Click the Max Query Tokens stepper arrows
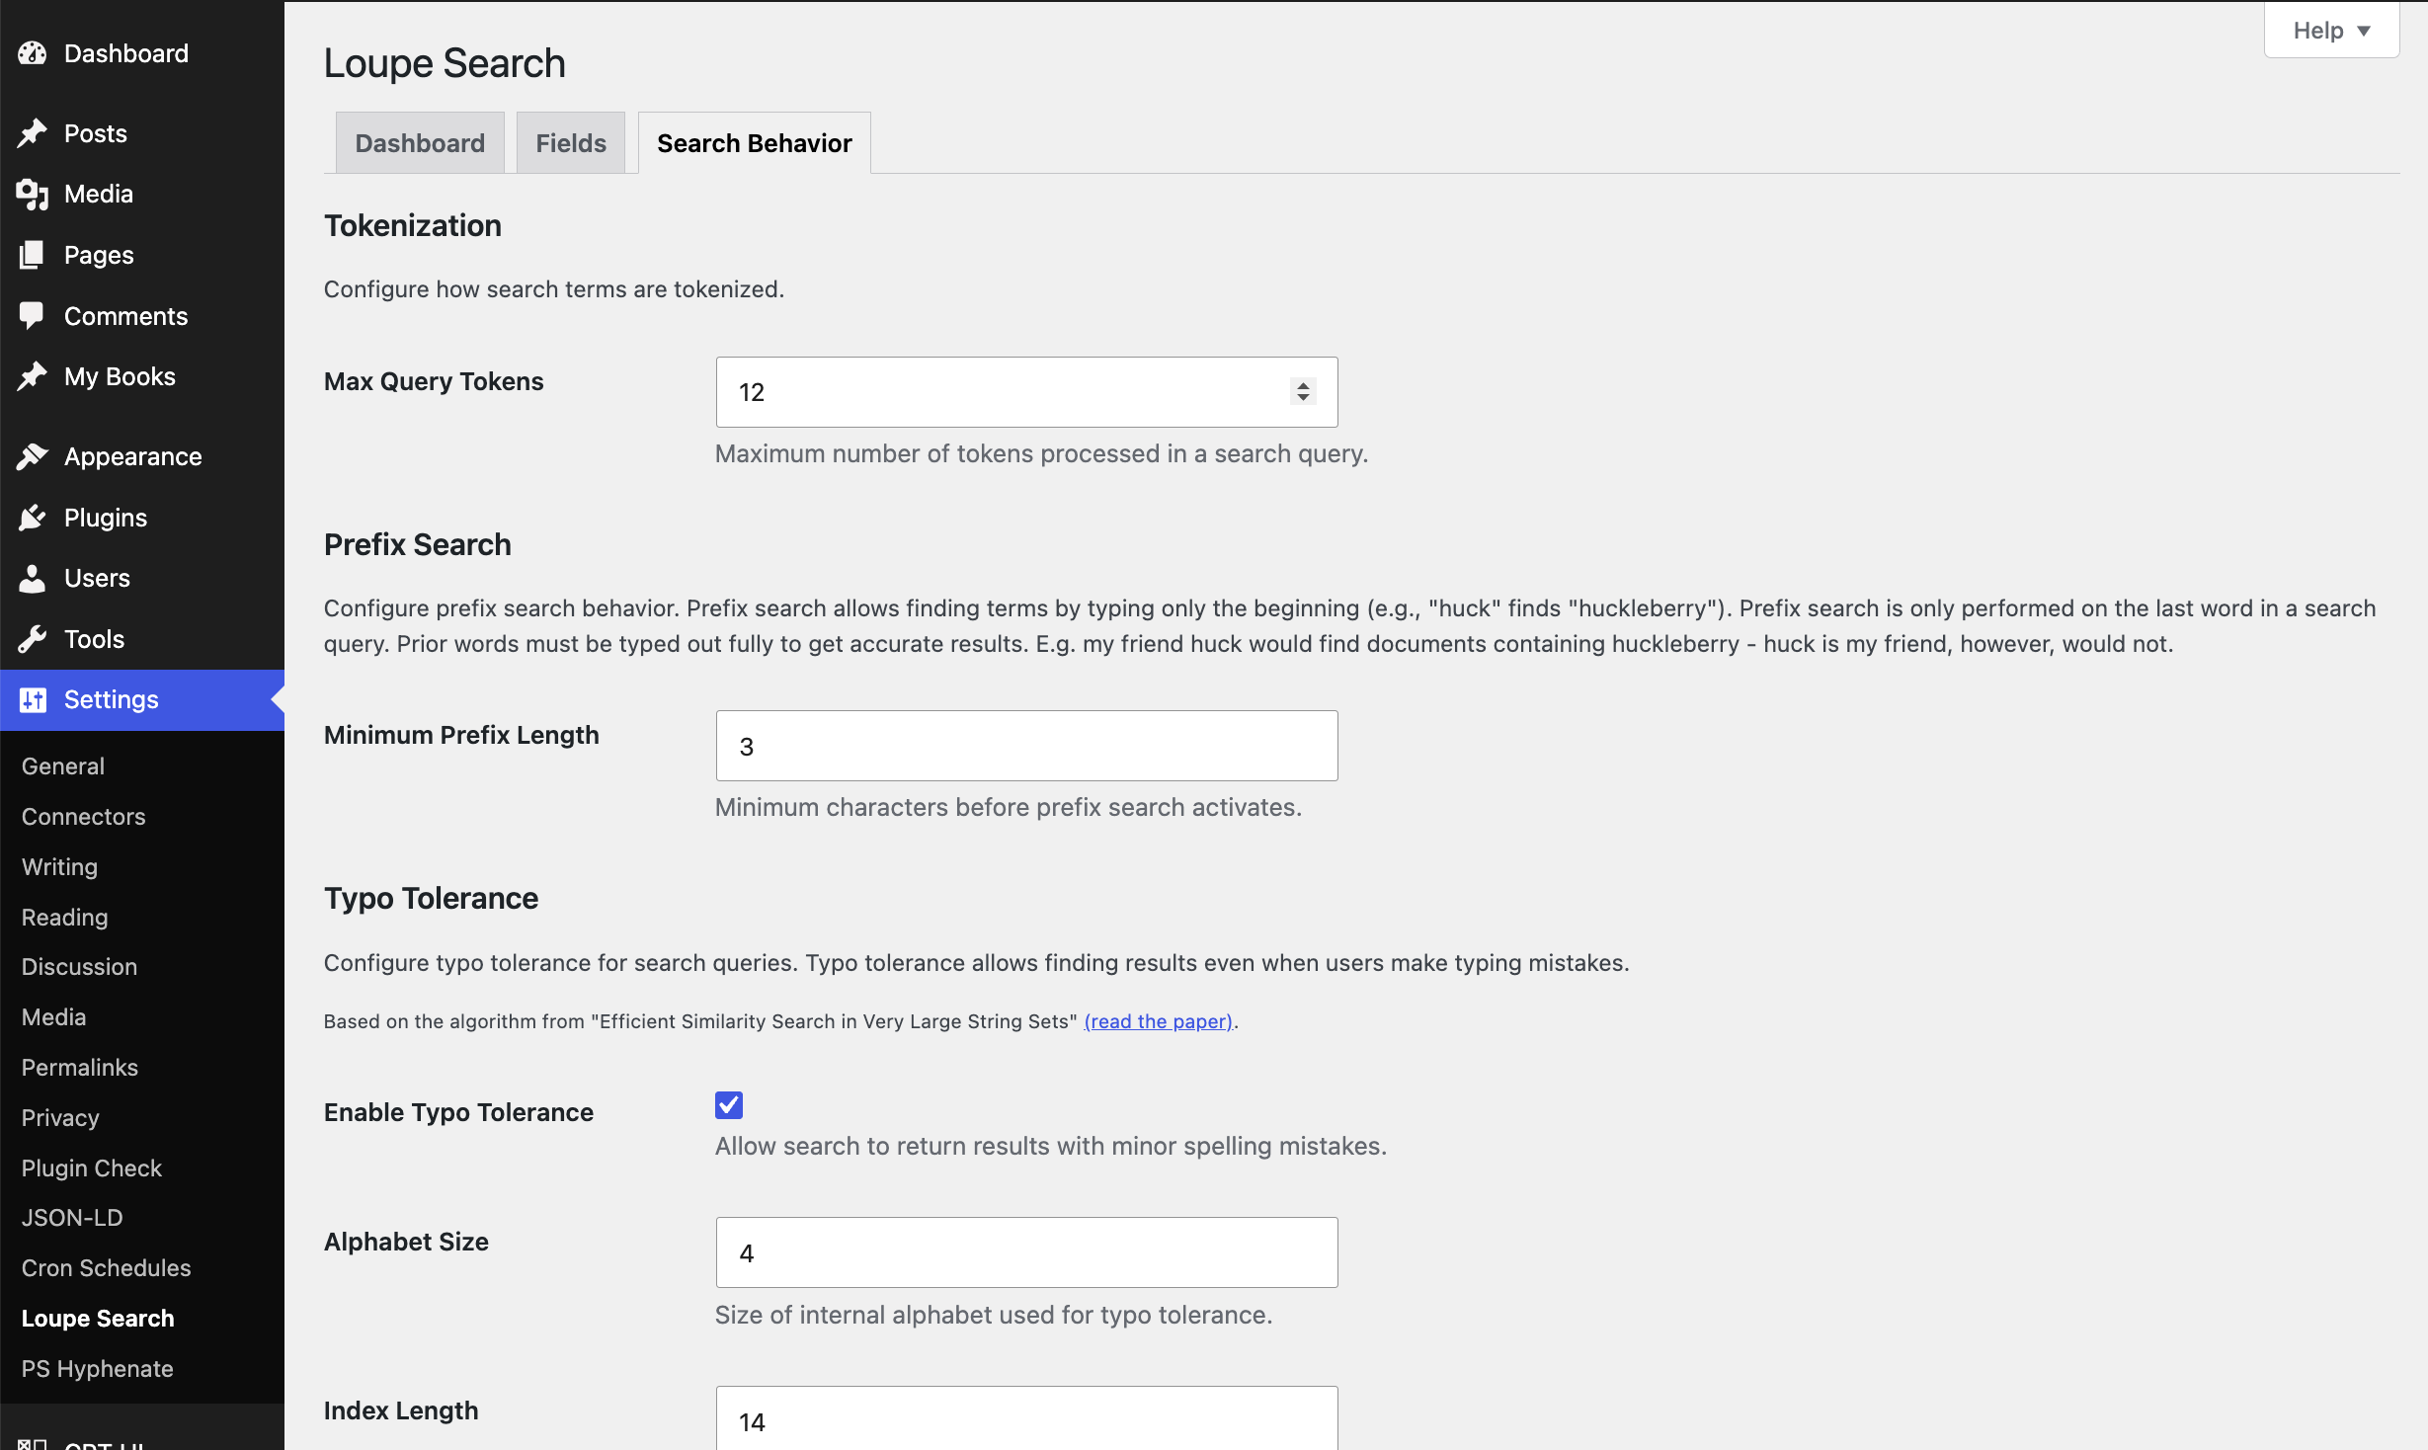 coord(1303,391)
